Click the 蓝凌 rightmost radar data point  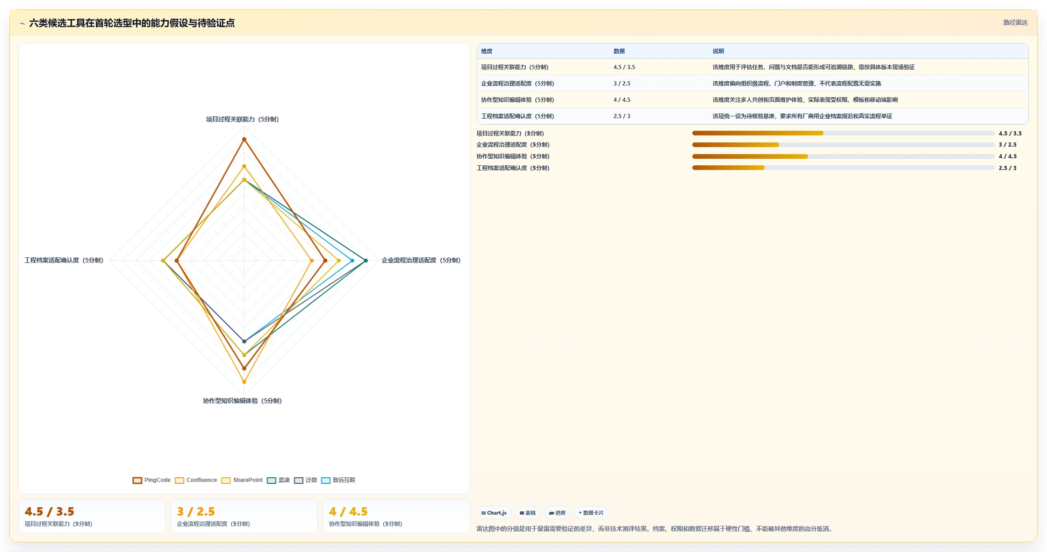(x=366, y=261)
